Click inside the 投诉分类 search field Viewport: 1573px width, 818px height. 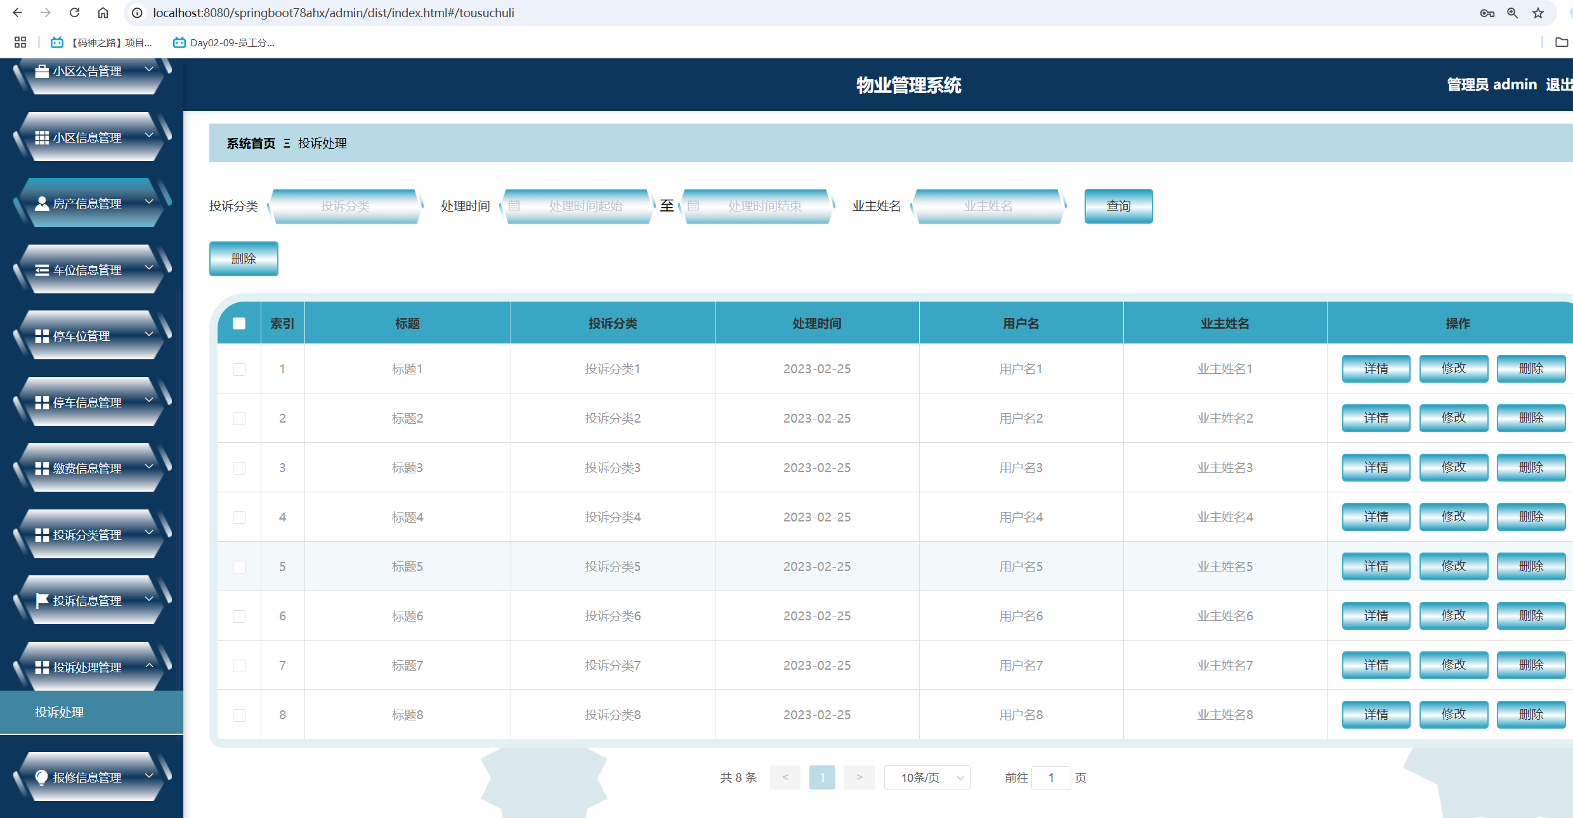tap(345, 206)
